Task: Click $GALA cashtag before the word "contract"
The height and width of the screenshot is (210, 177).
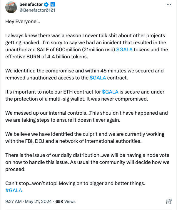Action: [x=98, y=78]
